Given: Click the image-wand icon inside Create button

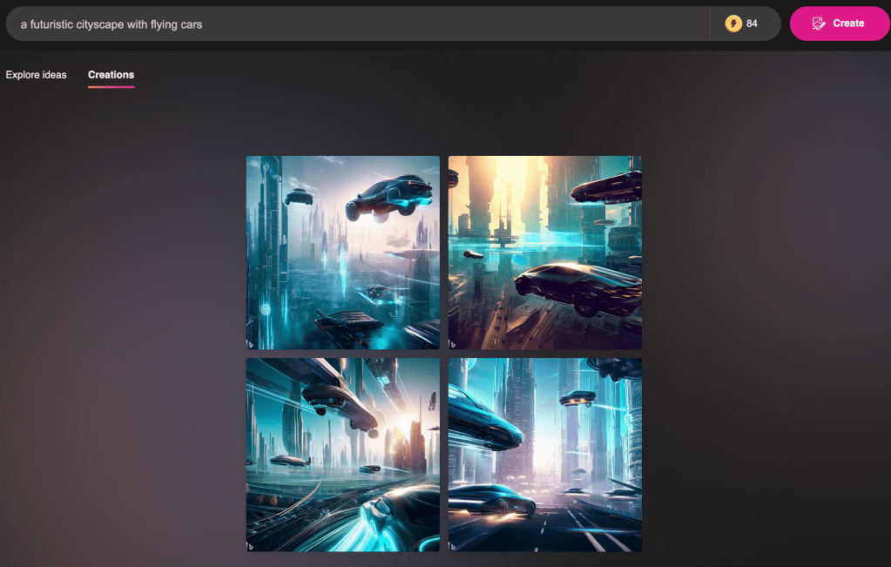Looking at the screenshot, I should pyautogui.click(x=818, y=24).
